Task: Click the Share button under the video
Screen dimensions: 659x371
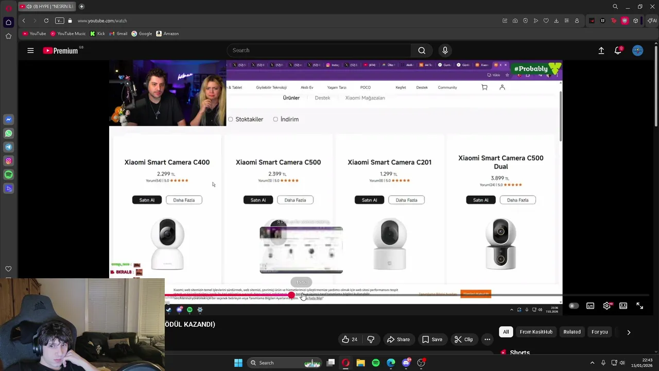Action: (398, 340)
